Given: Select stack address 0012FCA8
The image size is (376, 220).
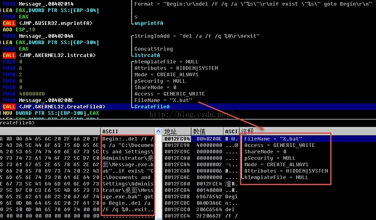Looking at the screenshot, I should coord(177,171).
